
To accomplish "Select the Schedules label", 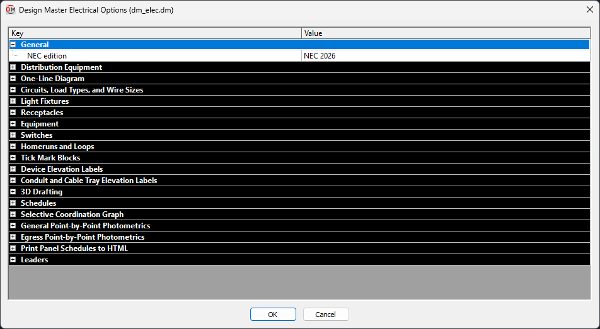I will [38, 203].
